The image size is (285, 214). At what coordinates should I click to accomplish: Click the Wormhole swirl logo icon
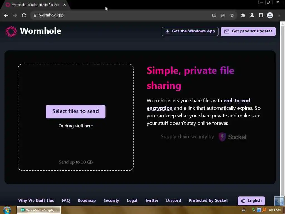pyautogui.click(x=11, y=31)
